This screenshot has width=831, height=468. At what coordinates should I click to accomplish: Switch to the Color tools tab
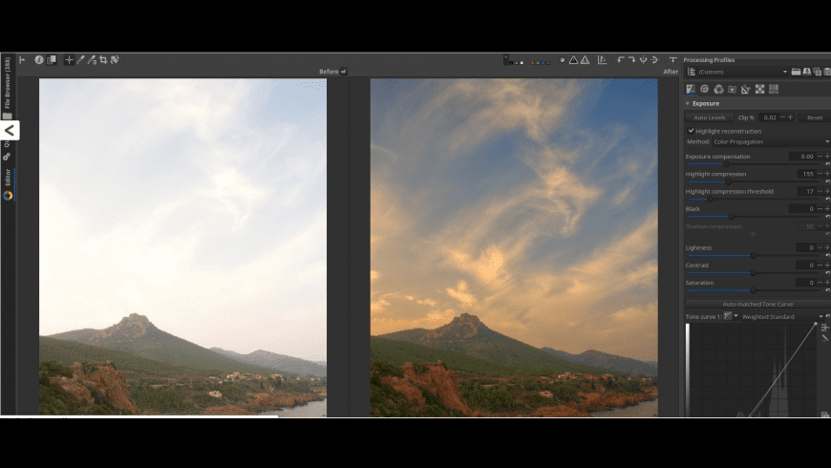point(718,89)
